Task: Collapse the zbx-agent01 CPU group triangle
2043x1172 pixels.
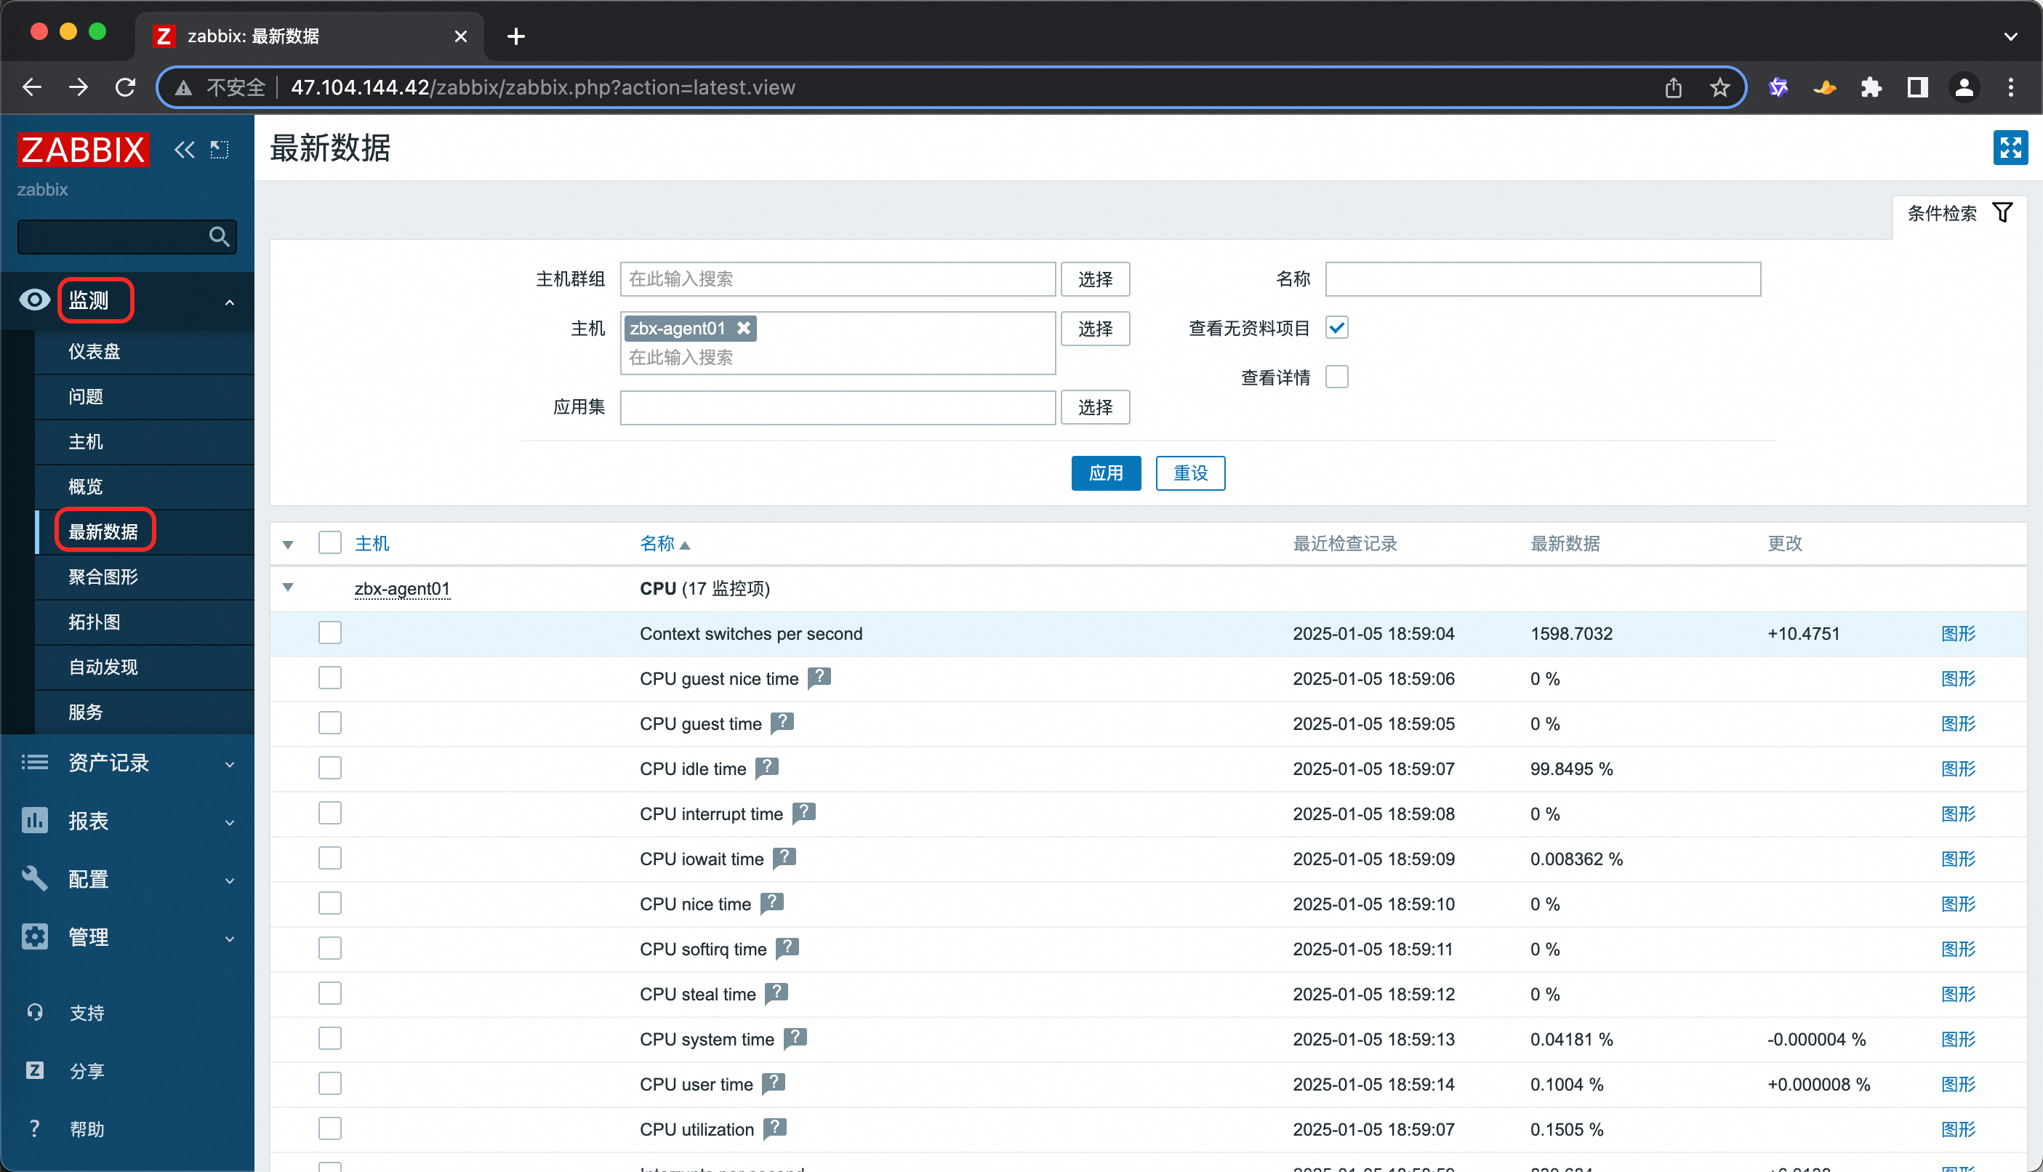Action: click(287, 587)
